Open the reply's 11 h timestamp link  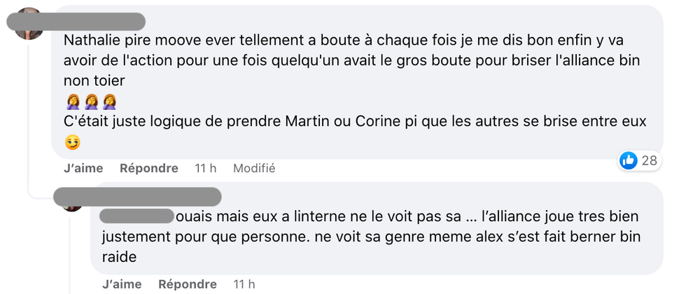[244, 284]
